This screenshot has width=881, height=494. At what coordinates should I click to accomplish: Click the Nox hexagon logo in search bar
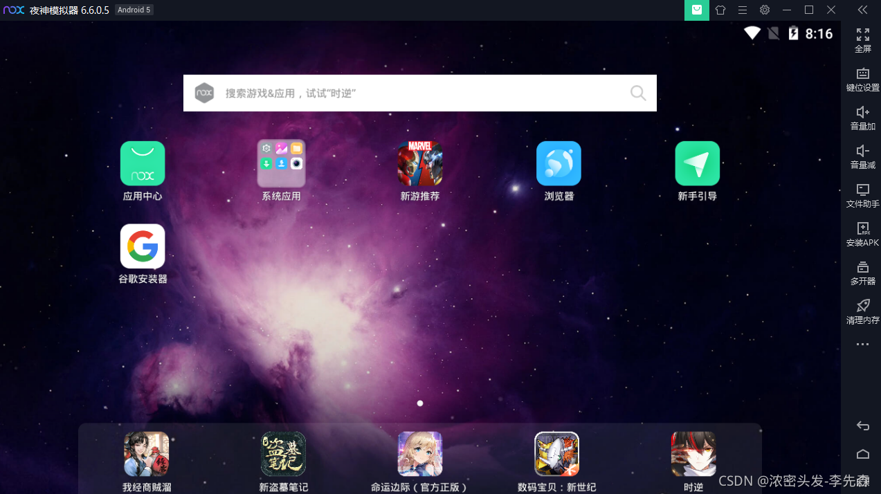(x=204, y=93)
